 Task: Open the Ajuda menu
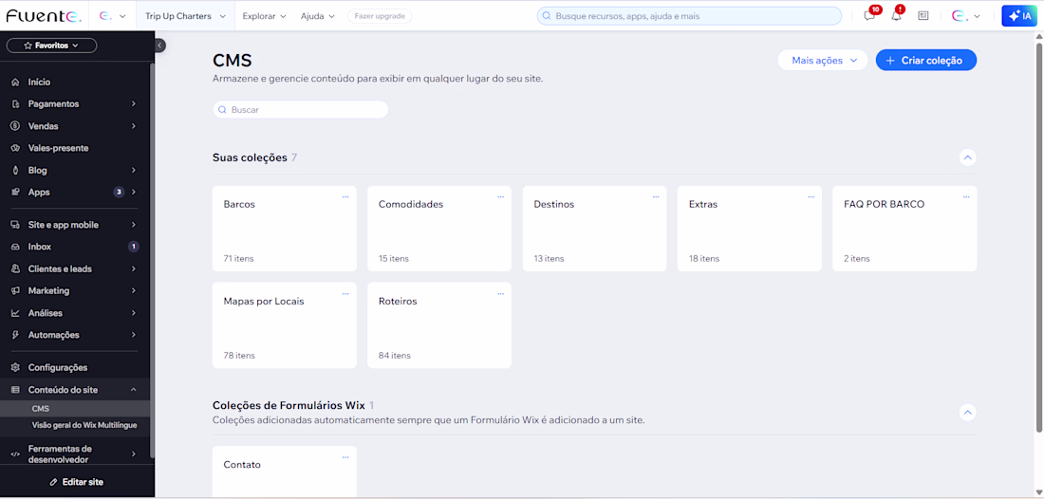pyautogui.click(x=318, y=15)
